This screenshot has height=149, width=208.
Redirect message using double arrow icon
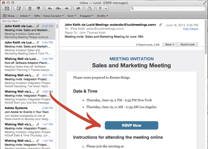pyautogui.click(x=78, y=8)
